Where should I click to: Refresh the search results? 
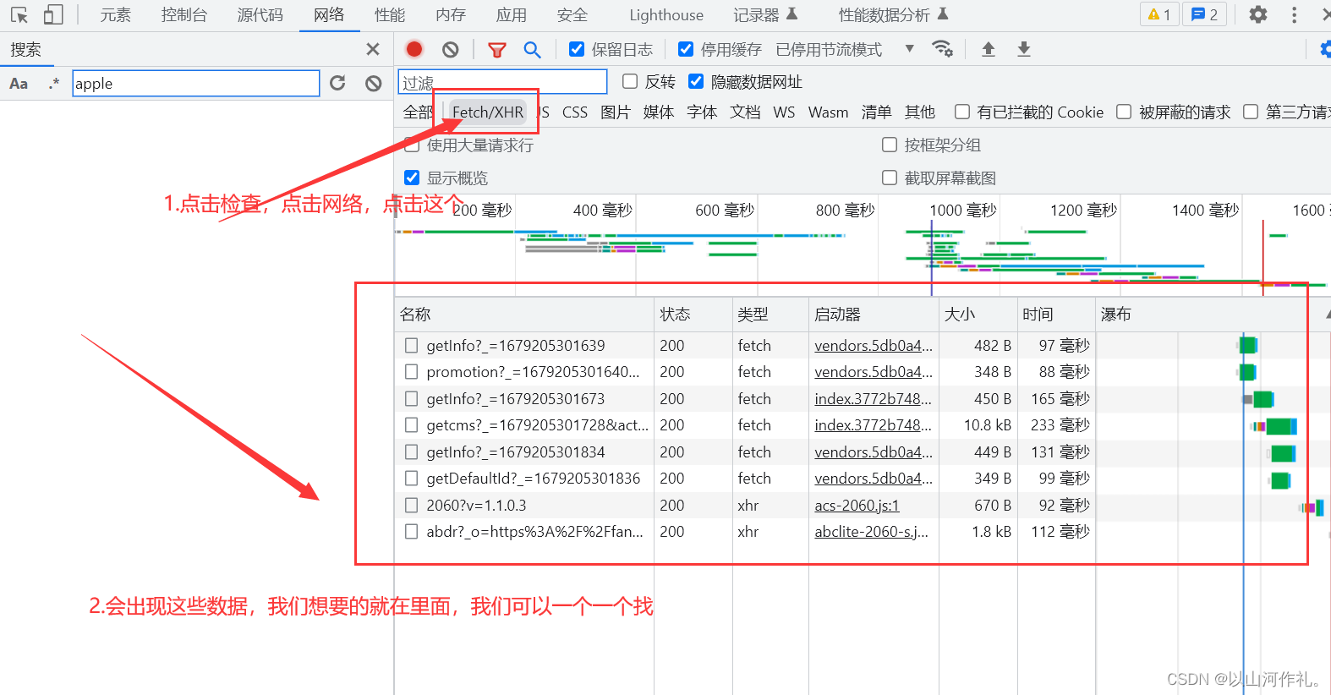click(x=337, y=83)
